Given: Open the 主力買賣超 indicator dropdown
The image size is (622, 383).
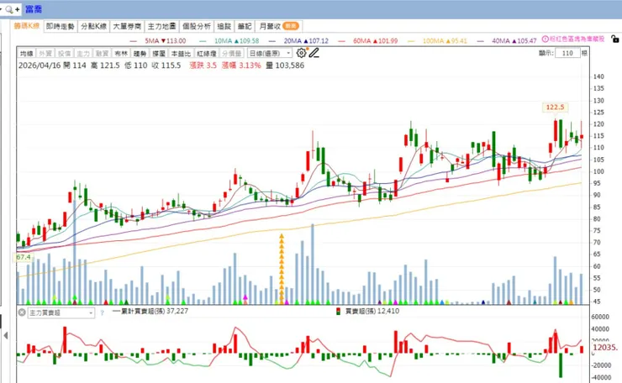Looking at the screenshot, I should (x=61, y=312).
